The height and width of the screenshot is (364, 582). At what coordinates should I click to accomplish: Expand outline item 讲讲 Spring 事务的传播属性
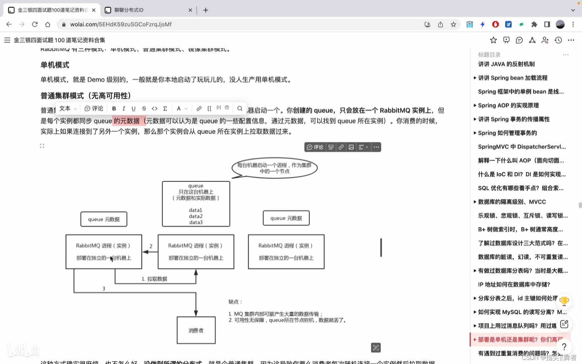[475, 119]
